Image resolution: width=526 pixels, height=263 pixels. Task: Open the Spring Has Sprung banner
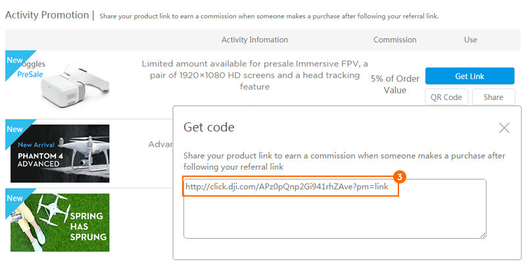pos(60,222)
